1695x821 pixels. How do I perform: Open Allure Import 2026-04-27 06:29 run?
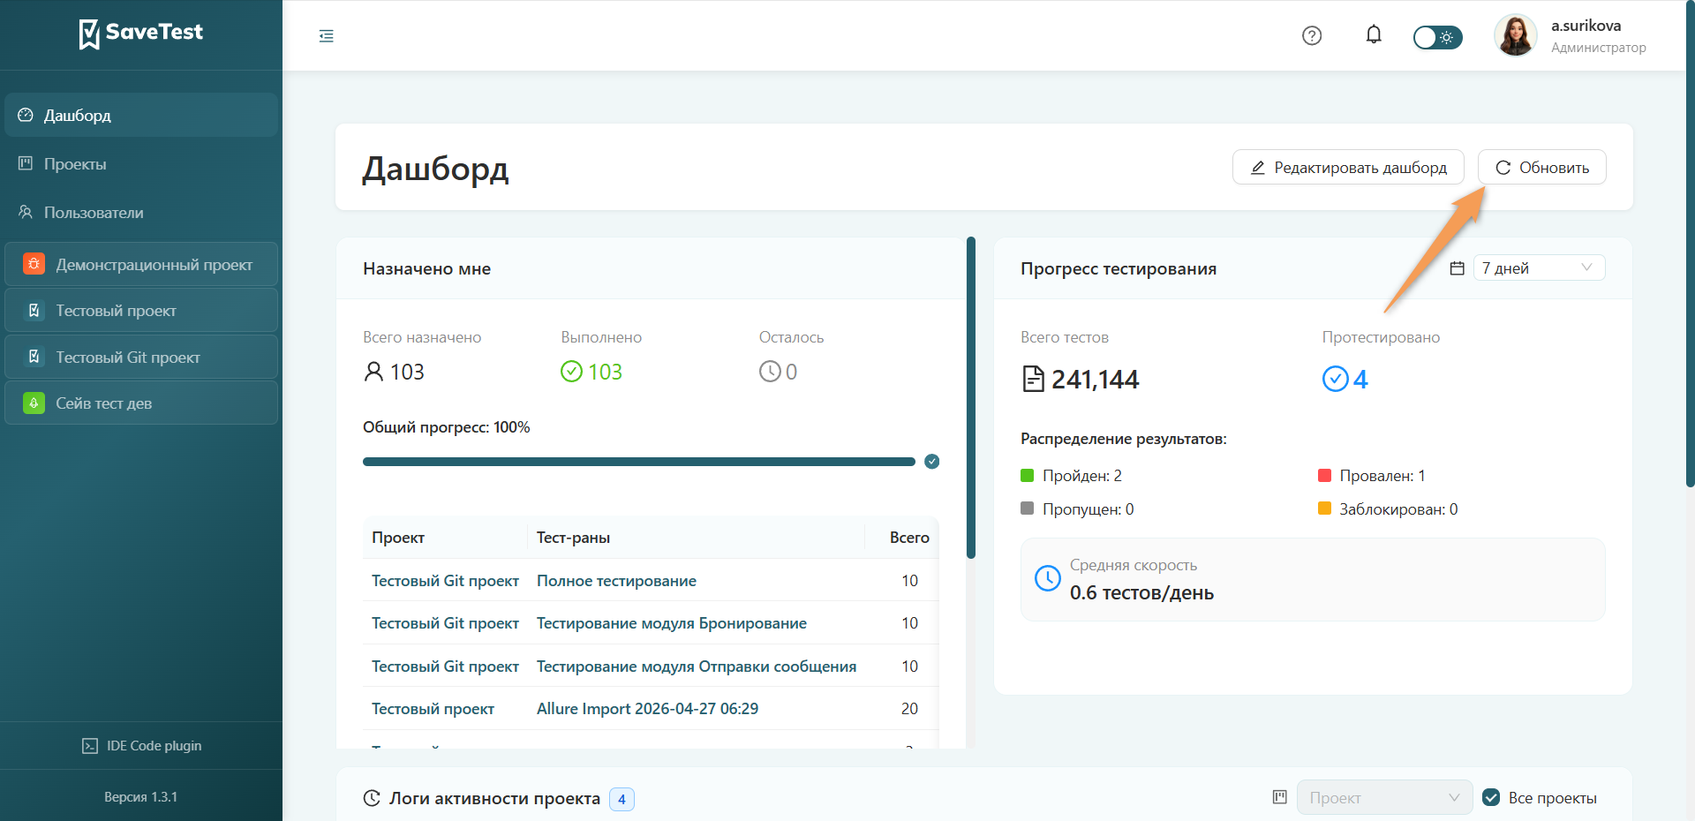click(647, 709)
